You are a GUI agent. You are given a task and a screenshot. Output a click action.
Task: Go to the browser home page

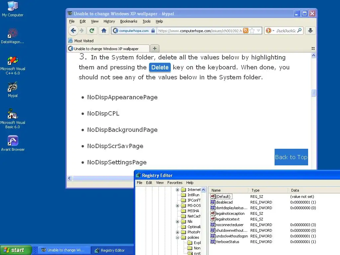(104, 31)
